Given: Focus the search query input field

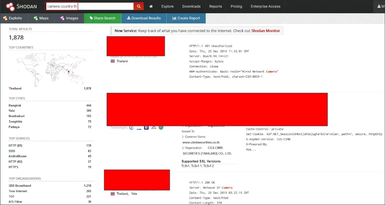Looking at the screenshot, I should [x=89, y=6].
